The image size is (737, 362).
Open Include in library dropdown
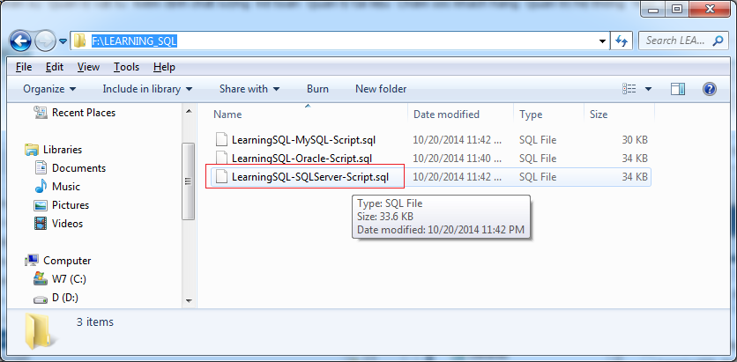(x=147, y=89)
